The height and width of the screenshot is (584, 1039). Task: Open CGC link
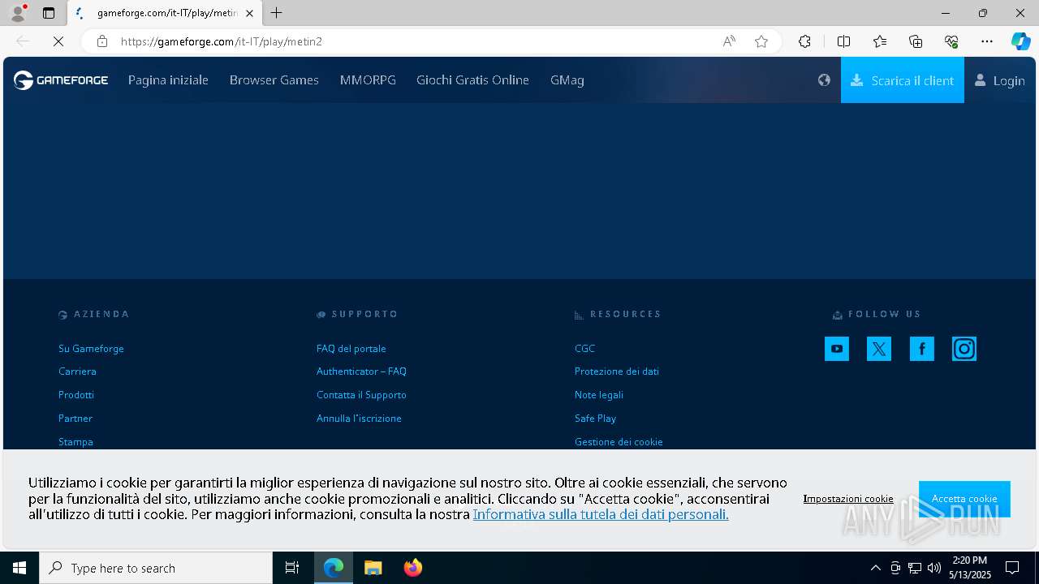click(584, 348)
